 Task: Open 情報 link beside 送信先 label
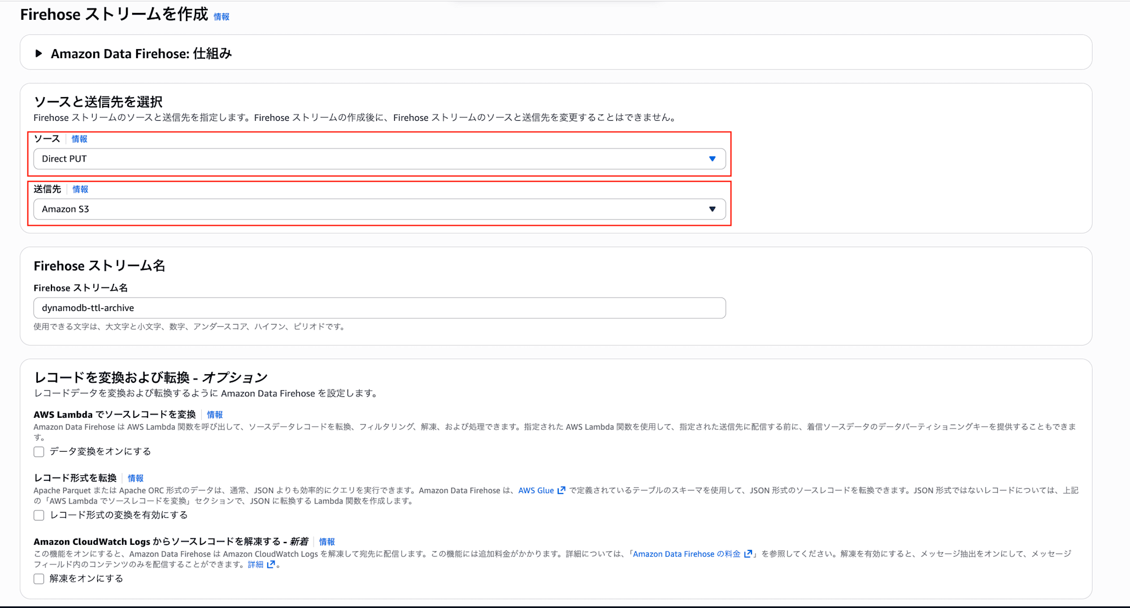click(x=80, y=189)
